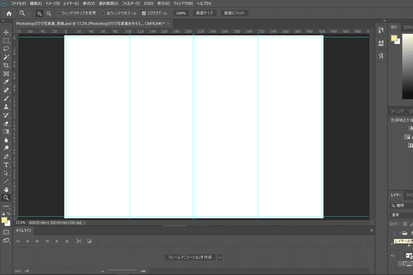Select the Rectangular Marquee tool
The height and width of the screenshot is (275, 413).
click(x=6, y=41)
